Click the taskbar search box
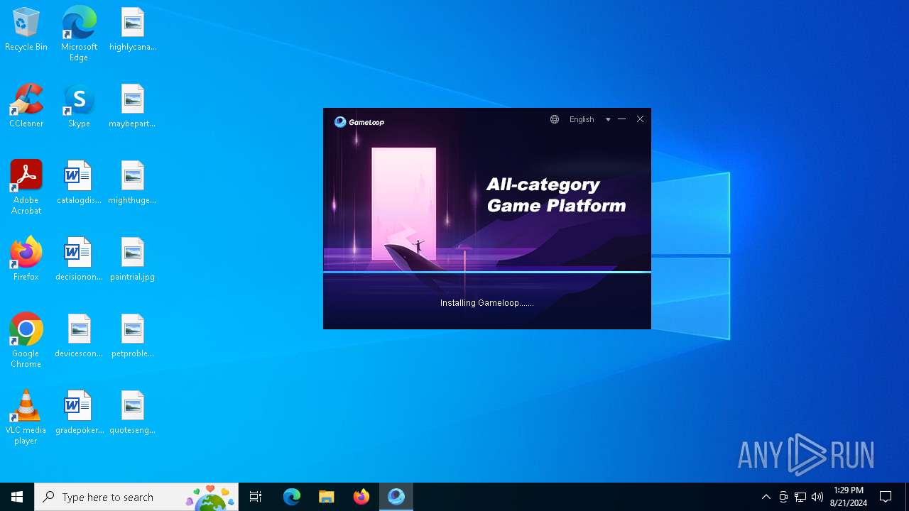 point(136,497)
